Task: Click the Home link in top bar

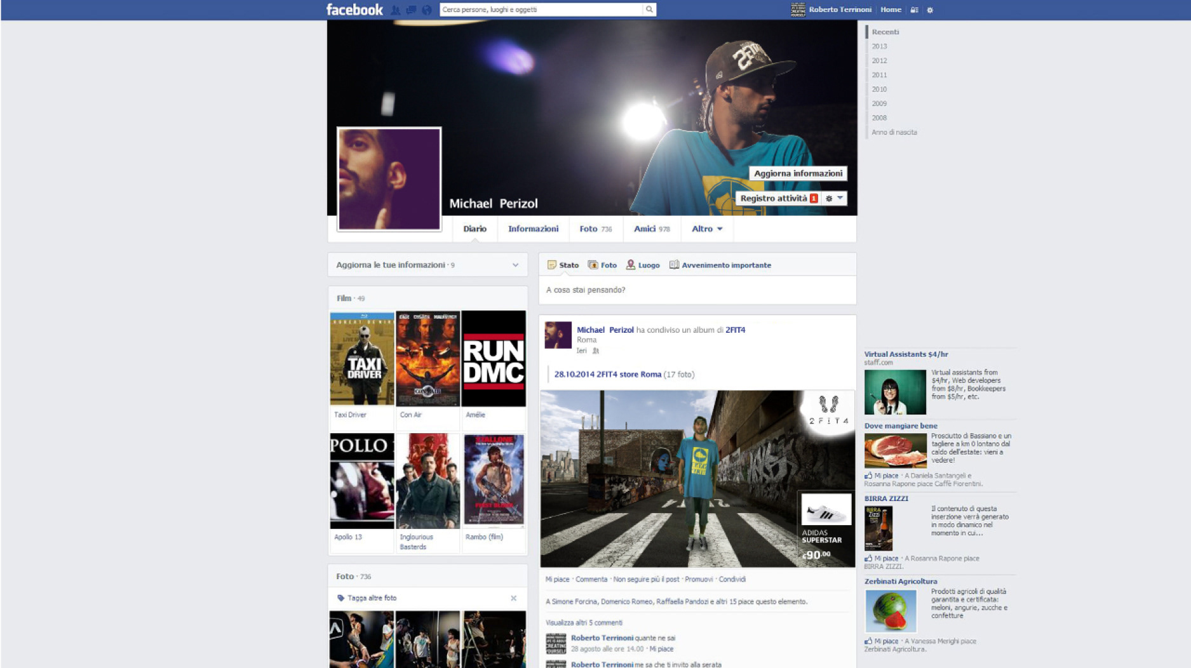Action: click(891, 10)
